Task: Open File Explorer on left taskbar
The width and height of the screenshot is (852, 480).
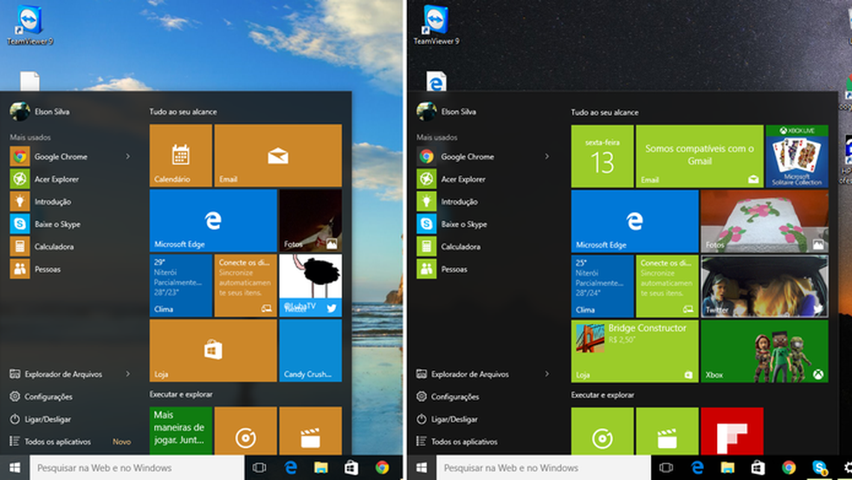Action: click(x=321, y=468)
